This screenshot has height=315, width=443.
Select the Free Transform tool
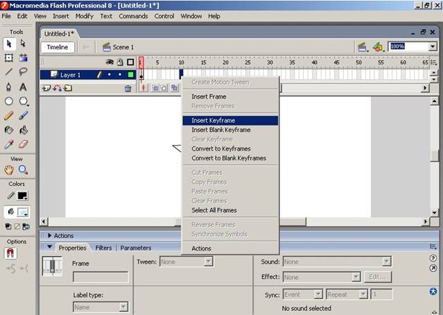tap(9, 58)
